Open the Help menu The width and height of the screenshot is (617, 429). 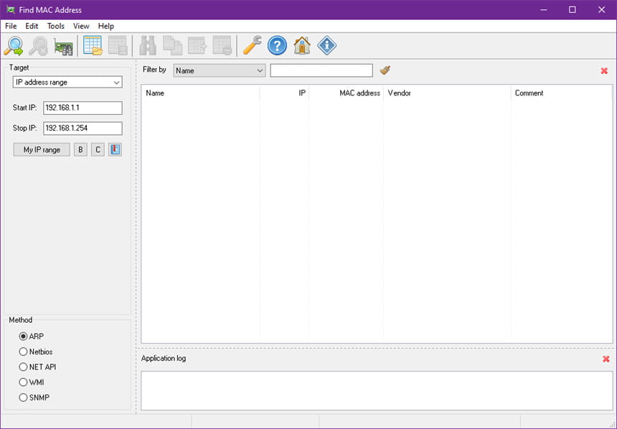point(106,26)
